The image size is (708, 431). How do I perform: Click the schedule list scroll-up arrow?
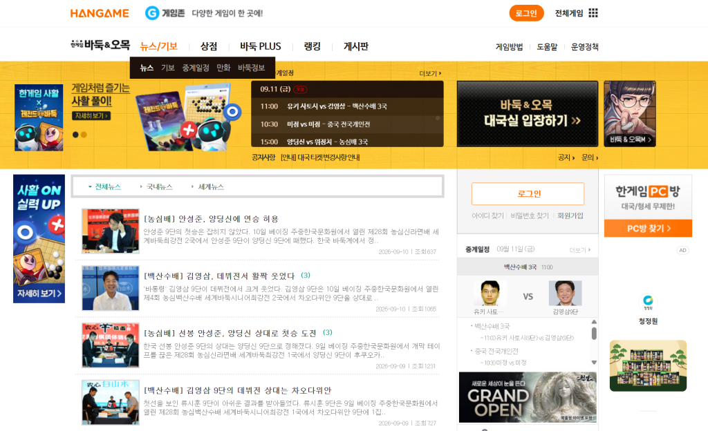pyautogui.click(x=594, y=322)
